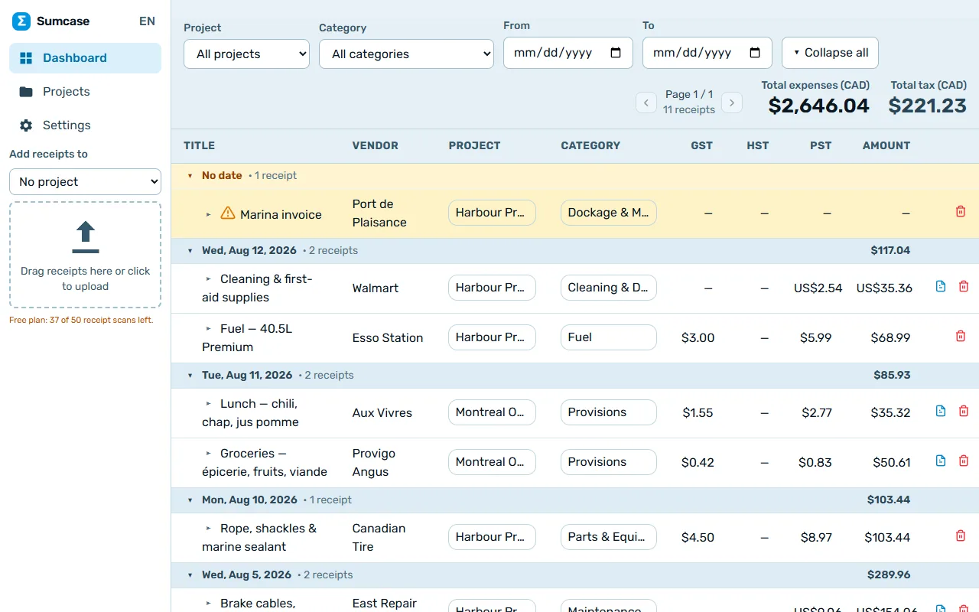Collapse the Tue, Aug 11, 2026 group

(190, 376)
